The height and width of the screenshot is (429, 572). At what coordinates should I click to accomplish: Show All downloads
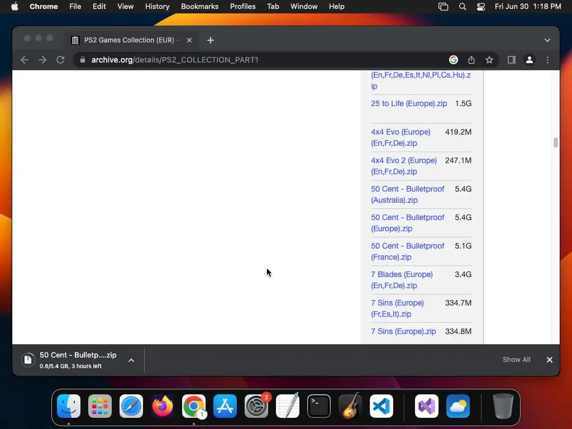[x=516, y=360]
